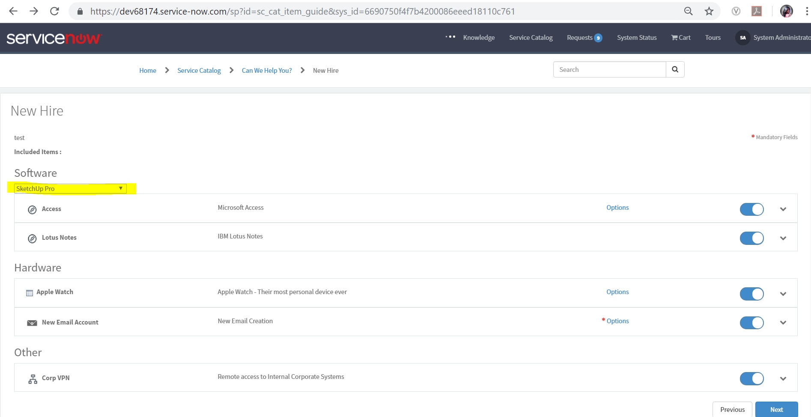Toggle off the Apple Watch switch
Viewport: 811px width, 417px height.
752,294
